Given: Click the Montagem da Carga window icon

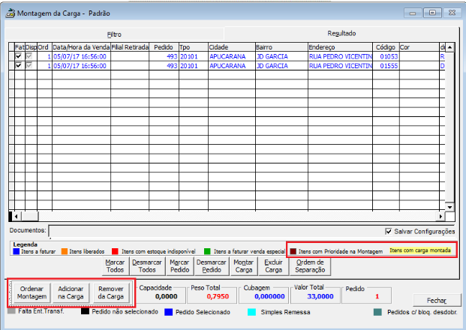Looking at the screenshot, I should [11, 13].
